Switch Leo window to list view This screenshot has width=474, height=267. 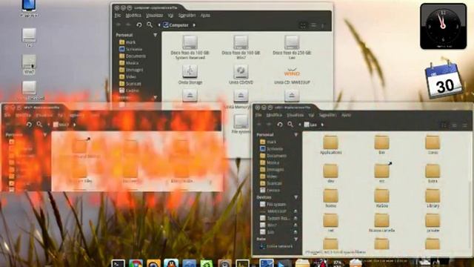(x=454, y=125)
